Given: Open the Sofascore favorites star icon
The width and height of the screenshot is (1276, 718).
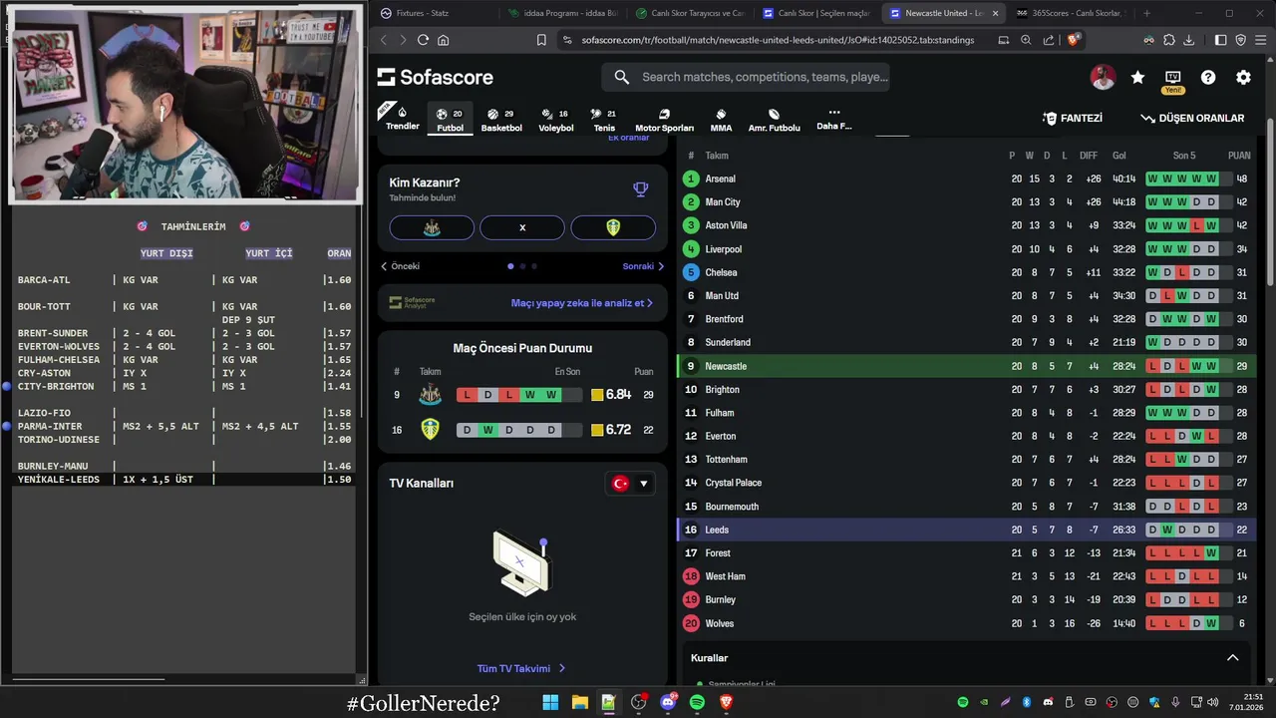Looking at the screenshot, I should pos(1137,77).
